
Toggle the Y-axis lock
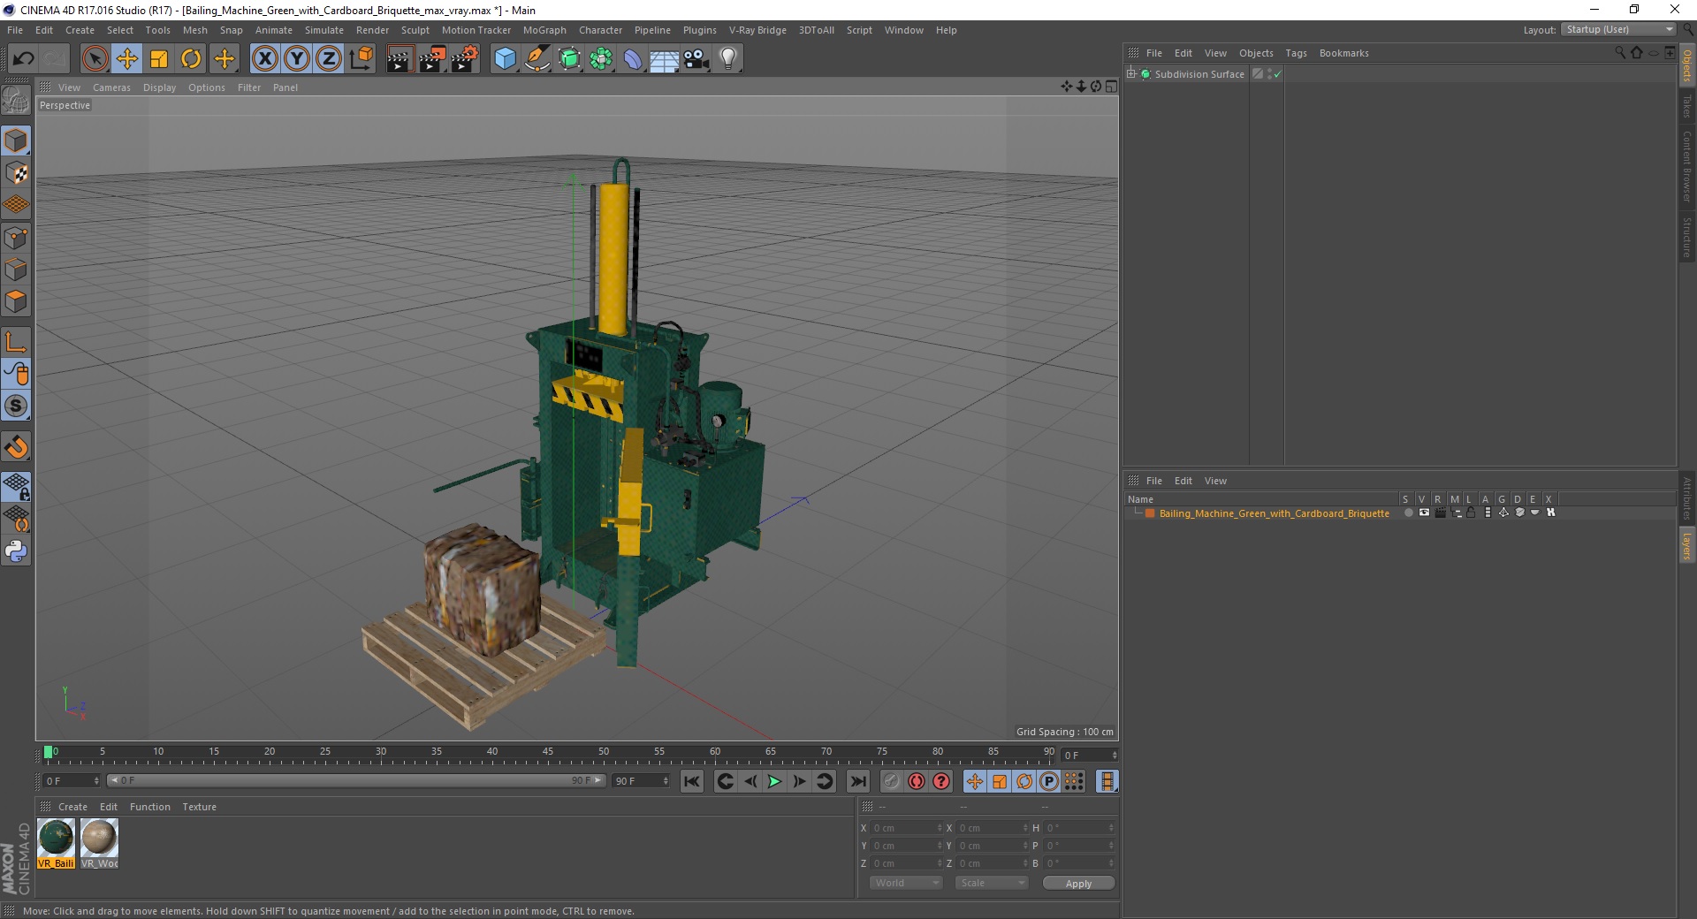coord(297,59)
